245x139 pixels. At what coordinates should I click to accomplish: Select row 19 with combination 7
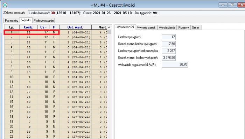click(x=56, y=122)
